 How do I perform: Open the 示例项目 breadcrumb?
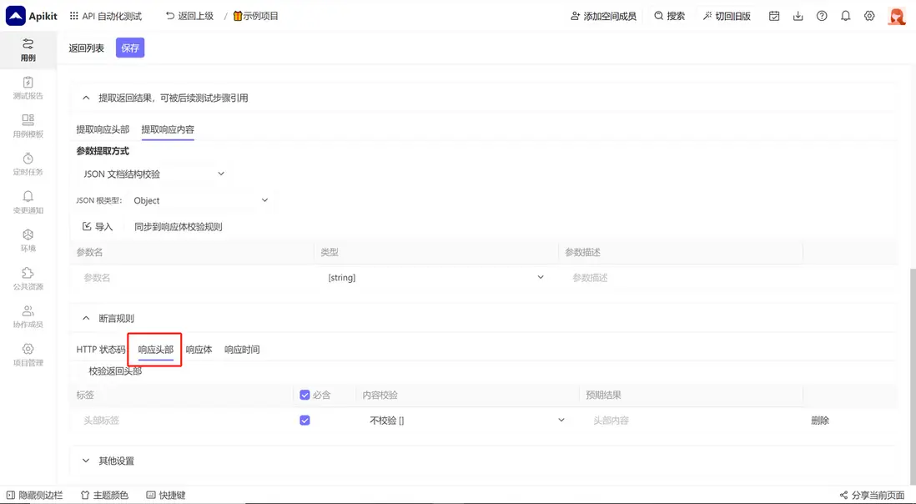[x=256, y=16]
